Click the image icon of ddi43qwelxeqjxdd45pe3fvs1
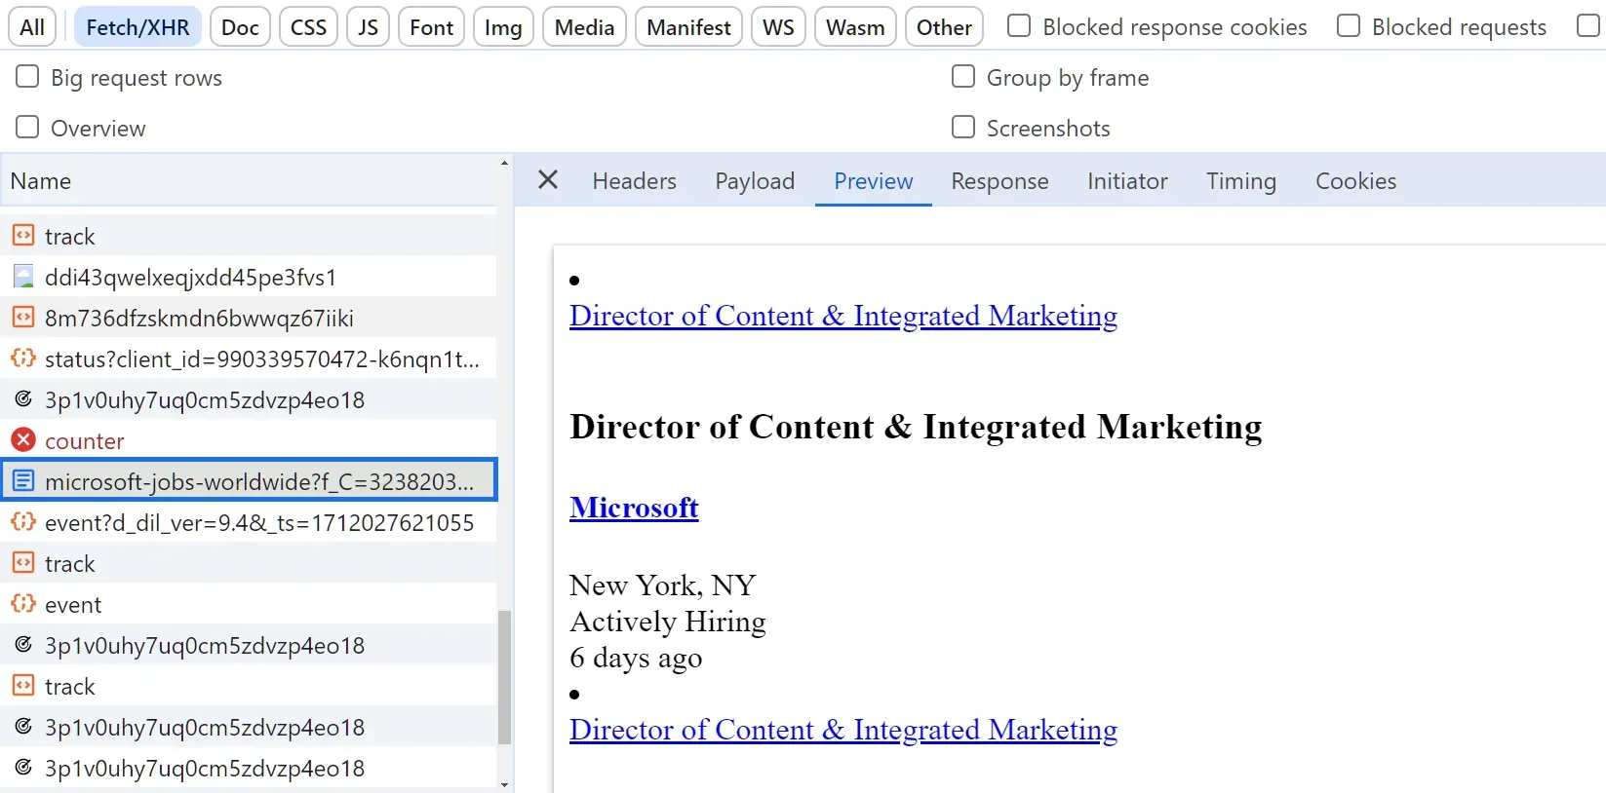 coord(23,276)
